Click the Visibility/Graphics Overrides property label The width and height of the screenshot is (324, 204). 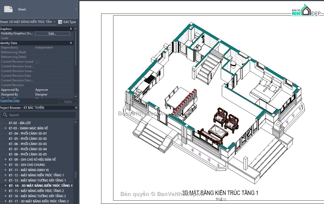pyautogui.click(x=17, y=34)
